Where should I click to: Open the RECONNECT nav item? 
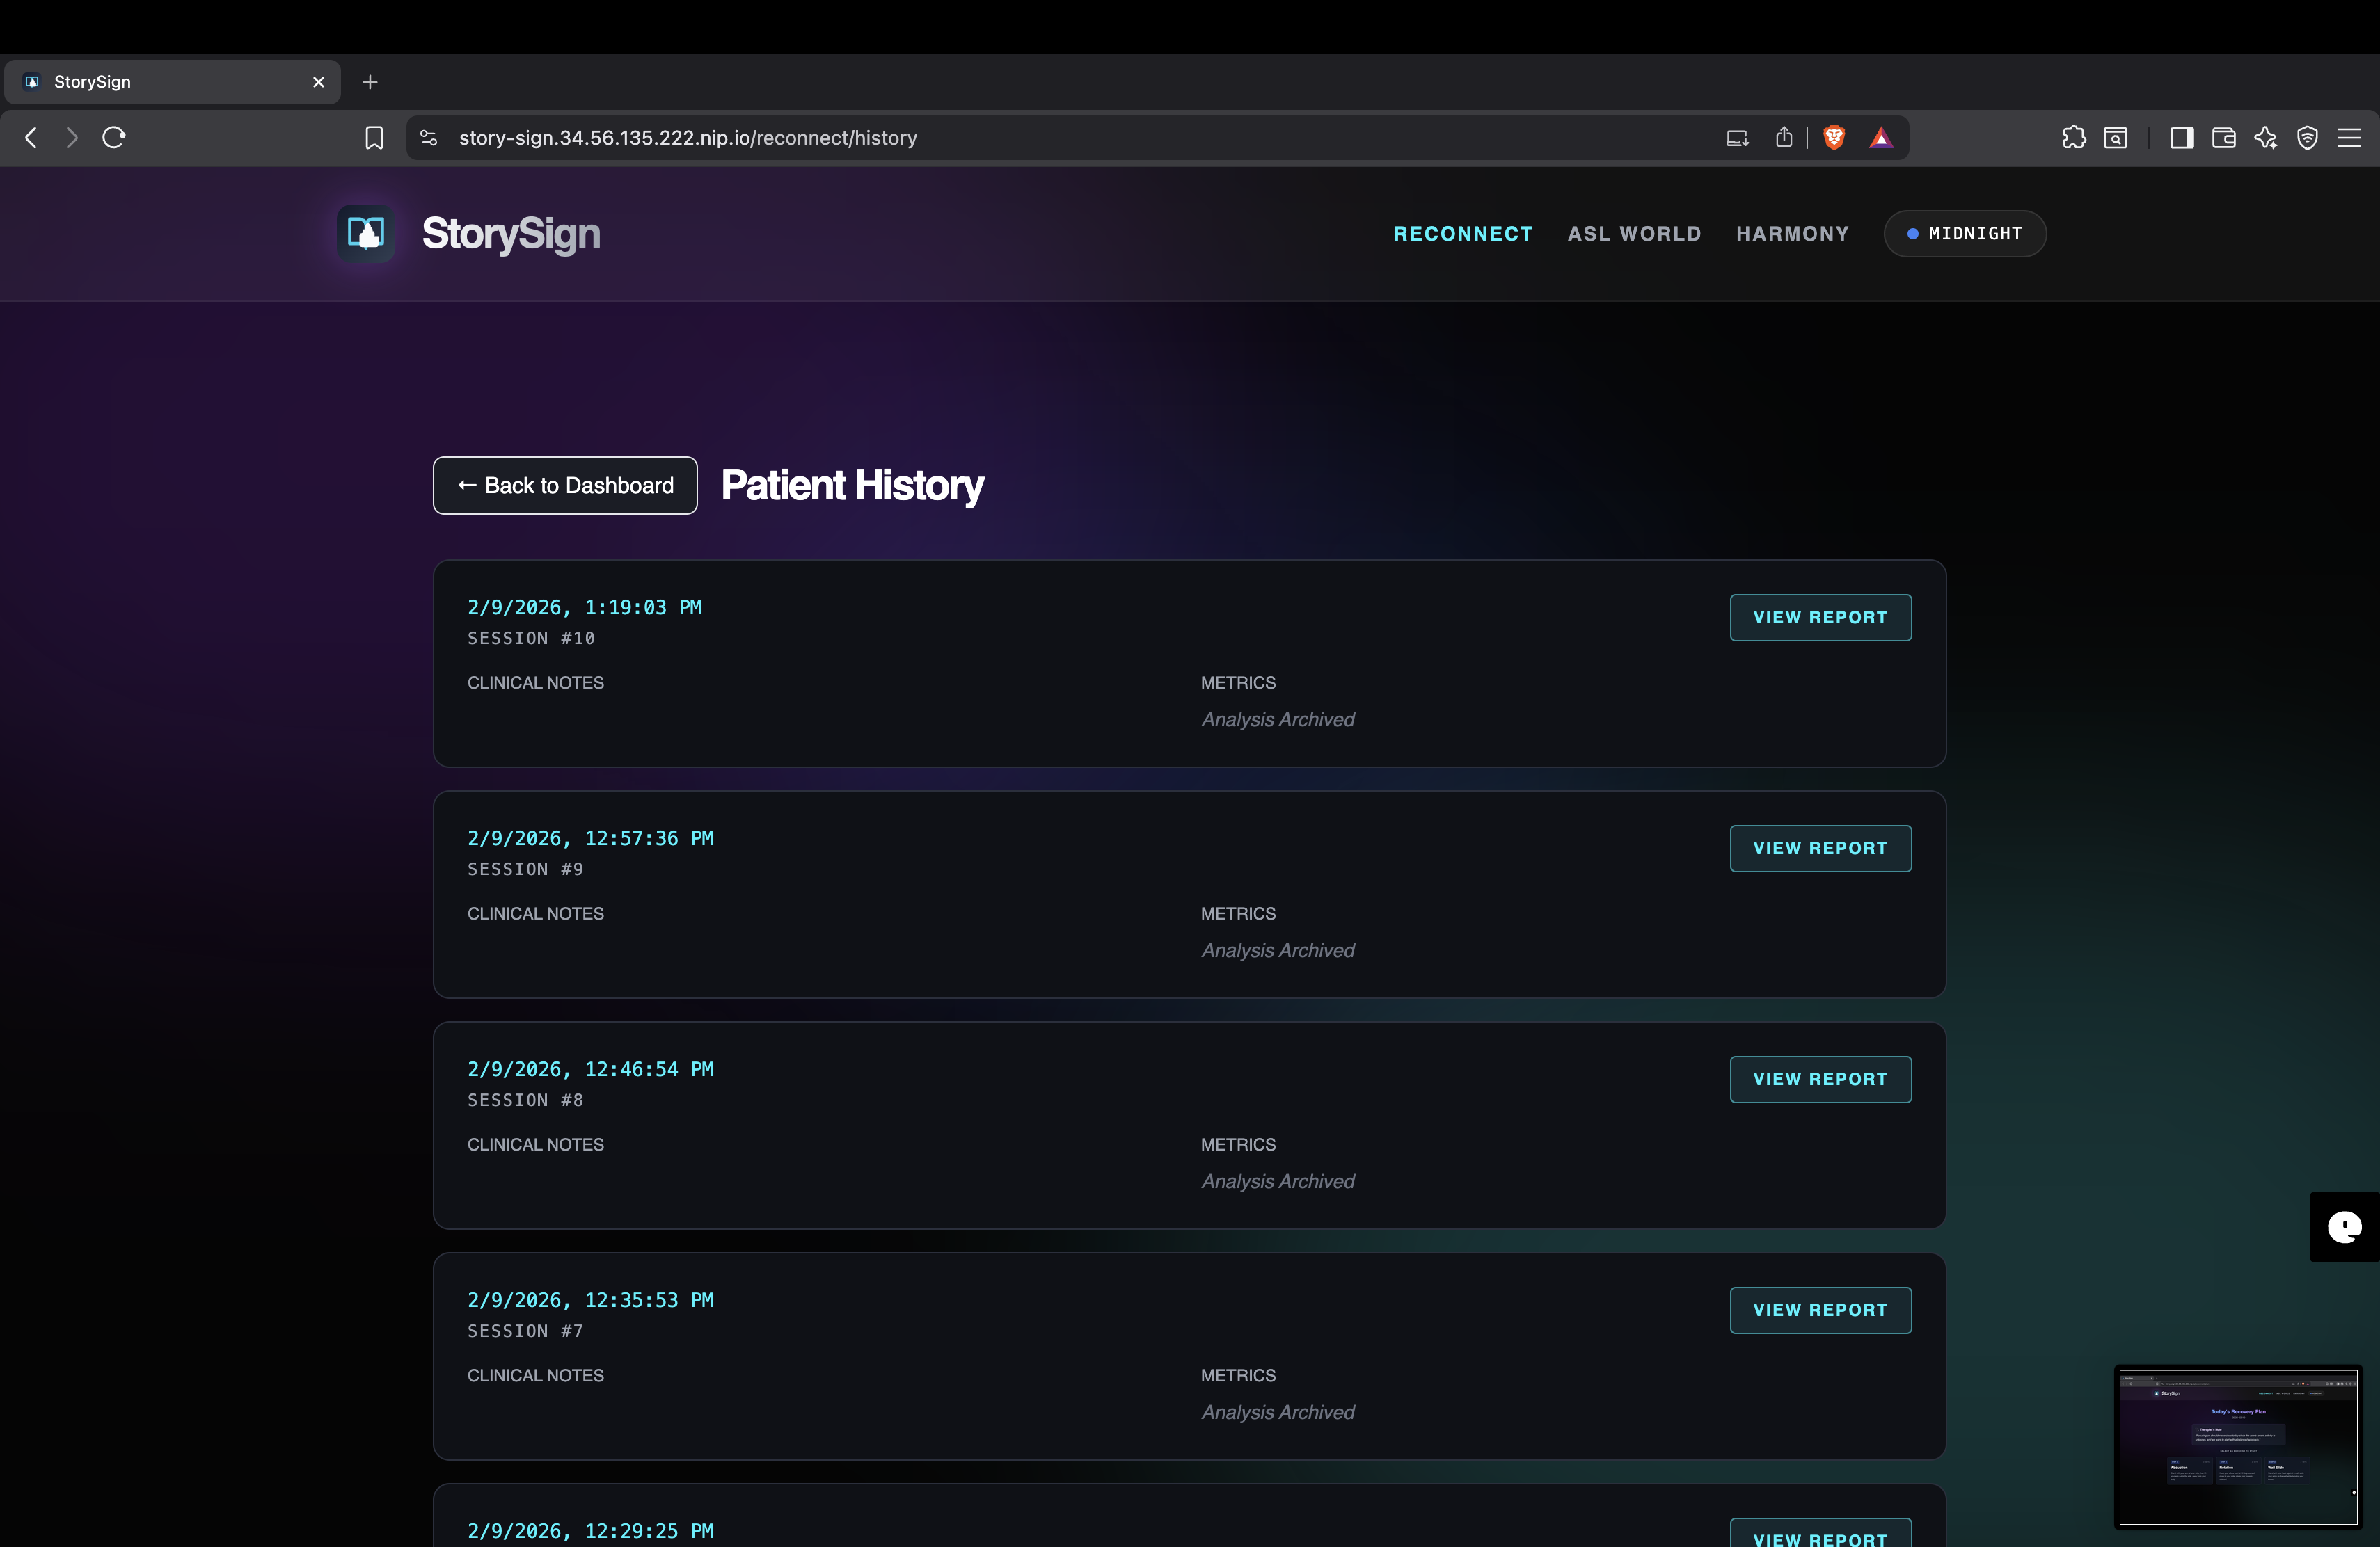click(1462, 233)
